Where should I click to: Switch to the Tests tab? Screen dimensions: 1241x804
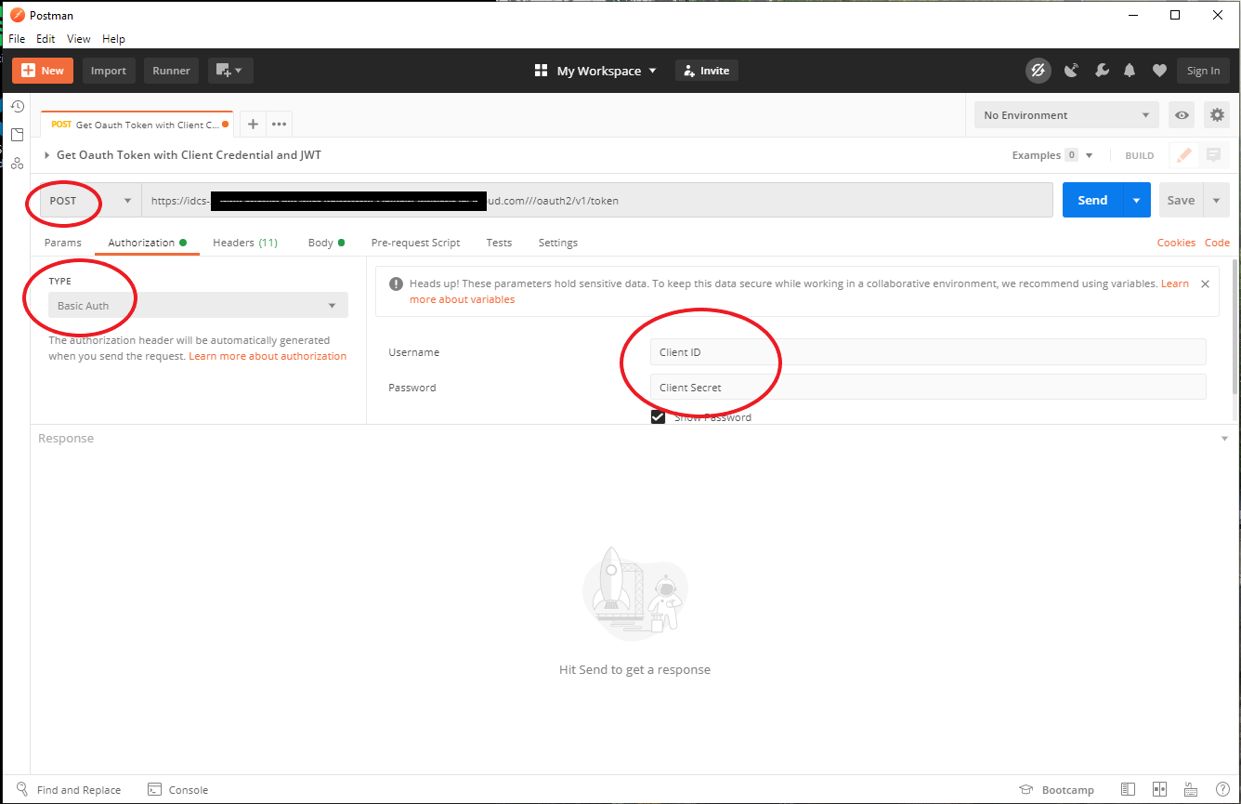pos(499,243)
